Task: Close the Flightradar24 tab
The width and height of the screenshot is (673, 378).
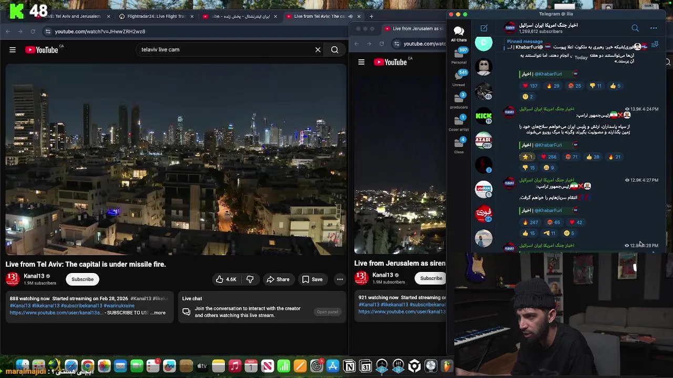Action: (192, 16)
